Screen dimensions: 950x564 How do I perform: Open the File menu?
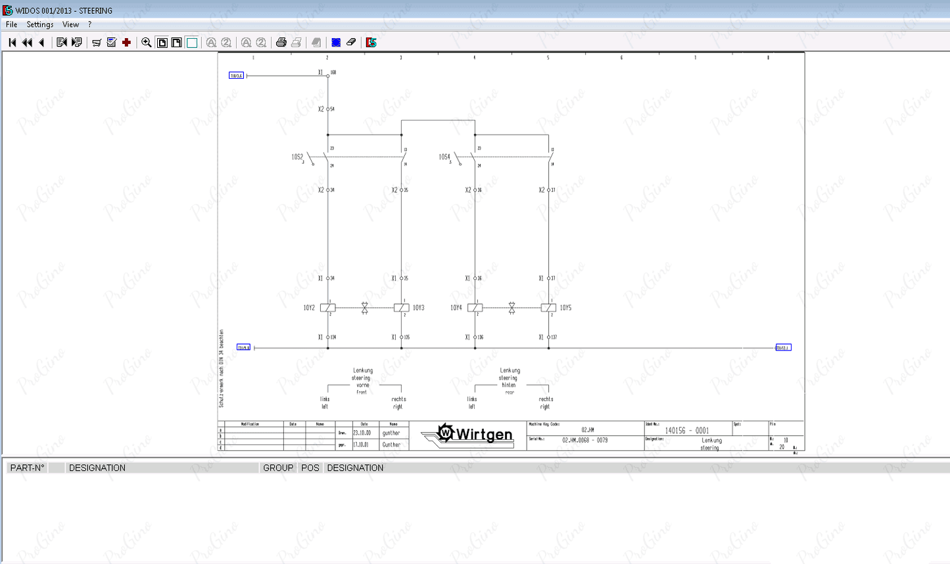click(x=12, y=24)
